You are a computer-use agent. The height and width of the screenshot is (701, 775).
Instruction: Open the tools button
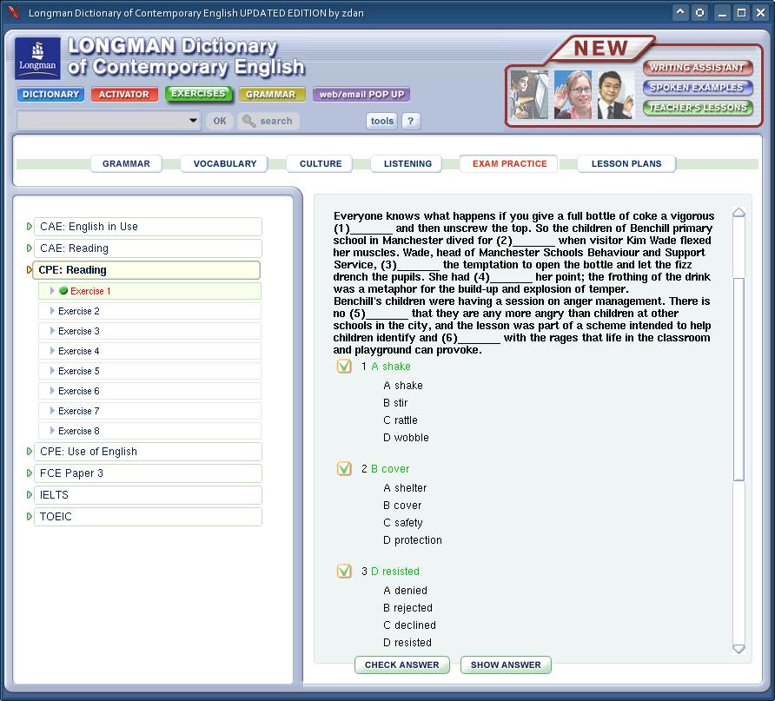click(x=382, y=121)
